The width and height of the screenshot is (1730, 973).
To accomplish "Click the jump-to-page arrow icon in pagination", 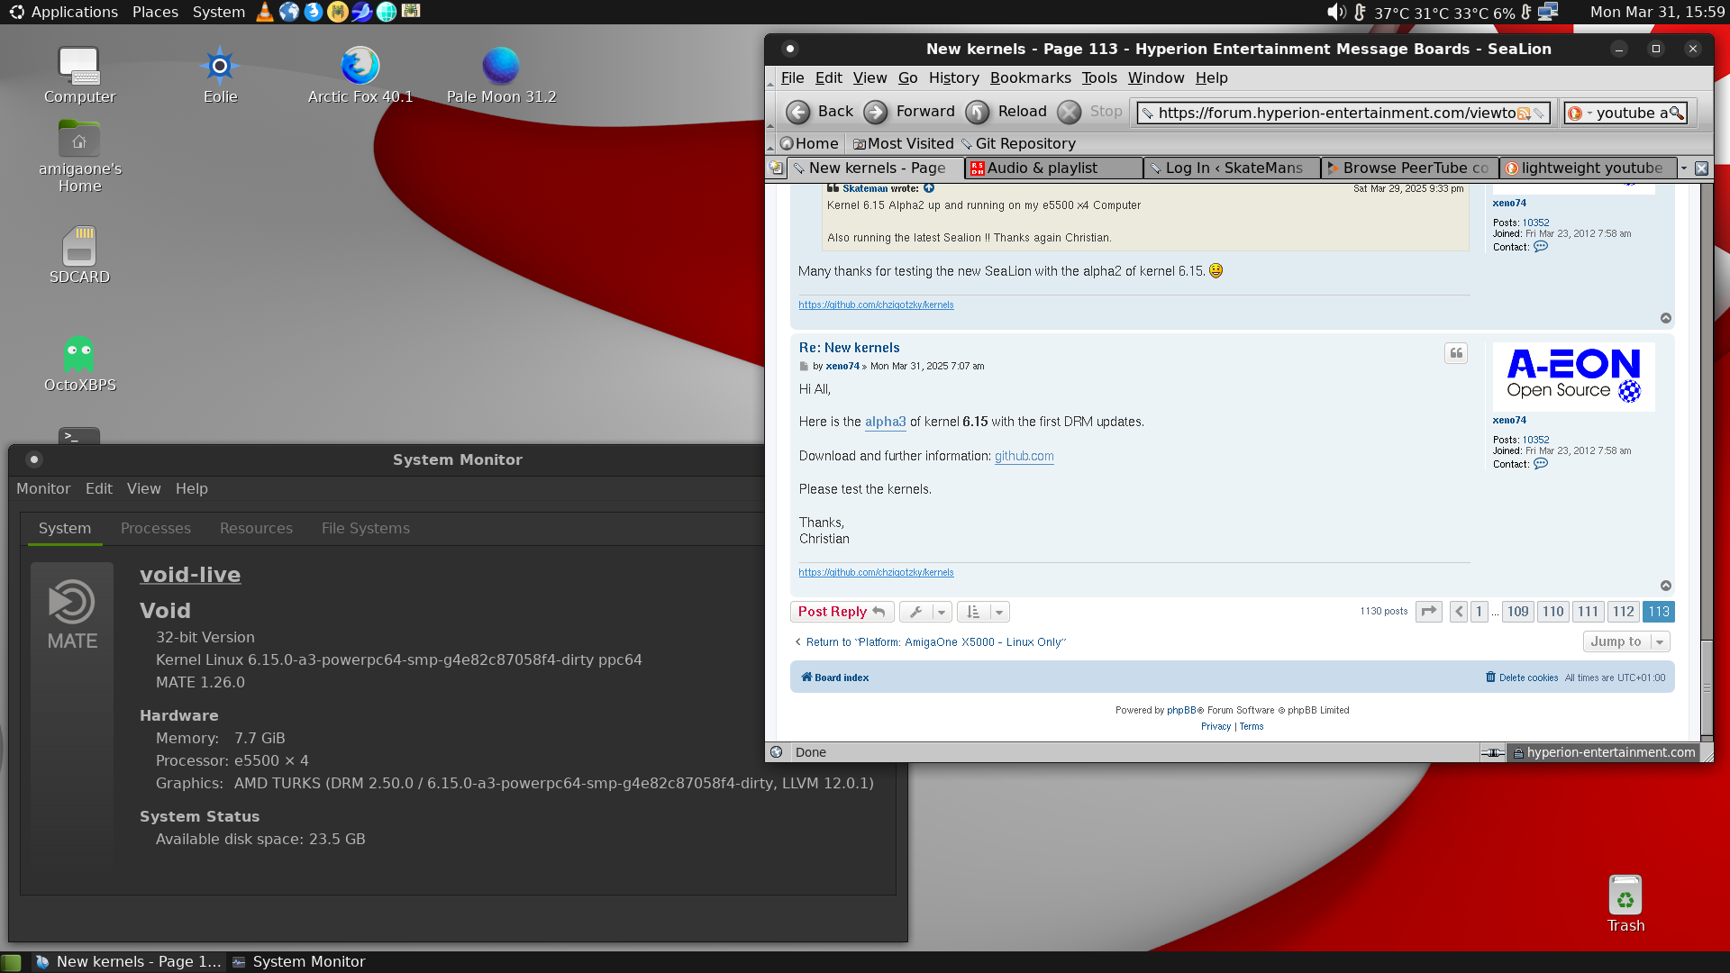I will tap(1429, 612).
